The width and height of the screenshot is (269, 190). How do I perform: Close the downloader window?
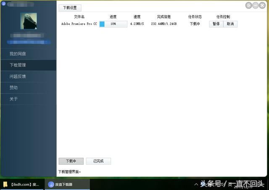pos(262,5)
